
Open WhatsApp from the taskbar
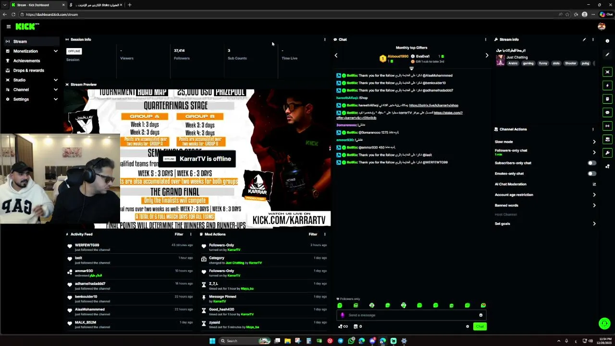click(351, 341)
